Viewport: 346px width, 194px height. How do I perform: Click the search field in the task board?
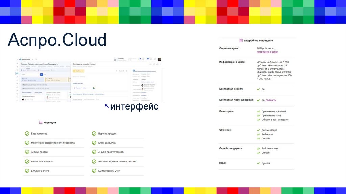30,74
